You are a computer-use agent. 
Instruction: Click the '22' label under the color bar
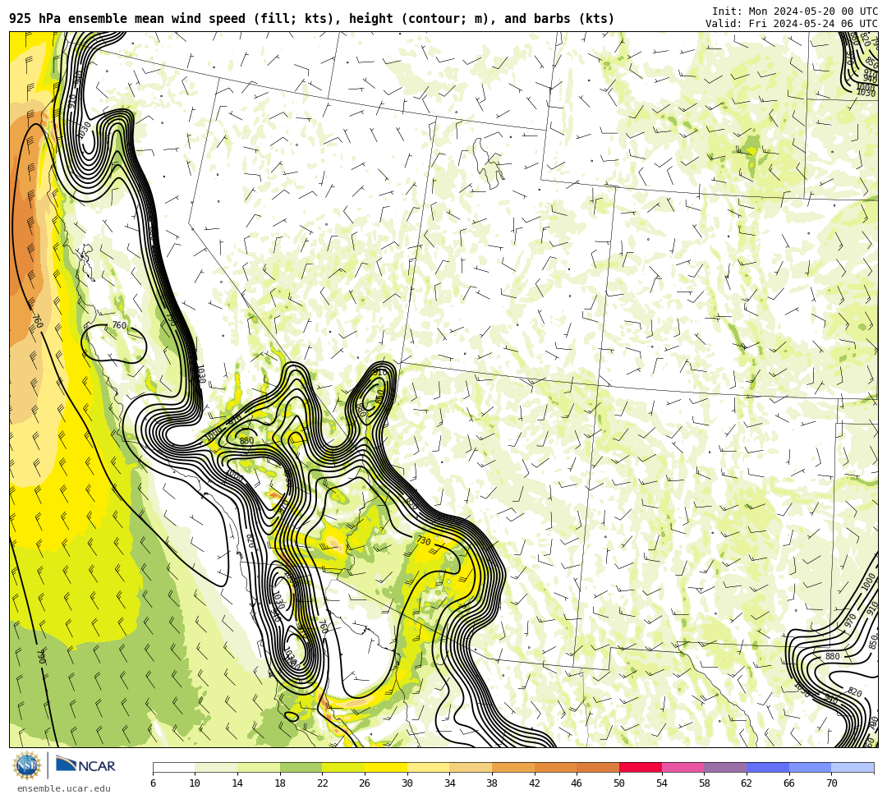click(323, 783)
